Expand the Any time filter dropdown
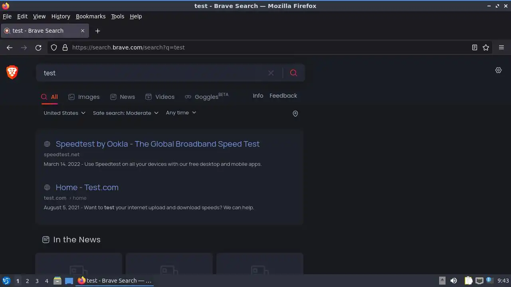This screenshot has height=287, width=511. (x=181, y=113)
